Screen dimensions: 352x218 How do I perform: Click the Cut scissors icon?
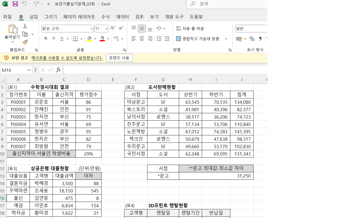click(x=25, y=26)
